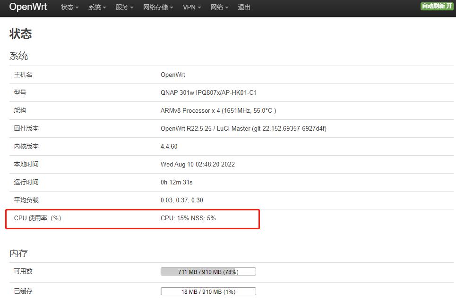456x300 pixels.
Task: Select CPU usage value CPU: 15% NSS: 5%
Action: [188, 218]
